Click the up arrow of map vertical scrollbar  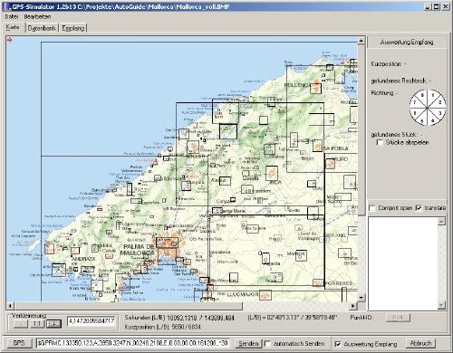click(361, 40)
